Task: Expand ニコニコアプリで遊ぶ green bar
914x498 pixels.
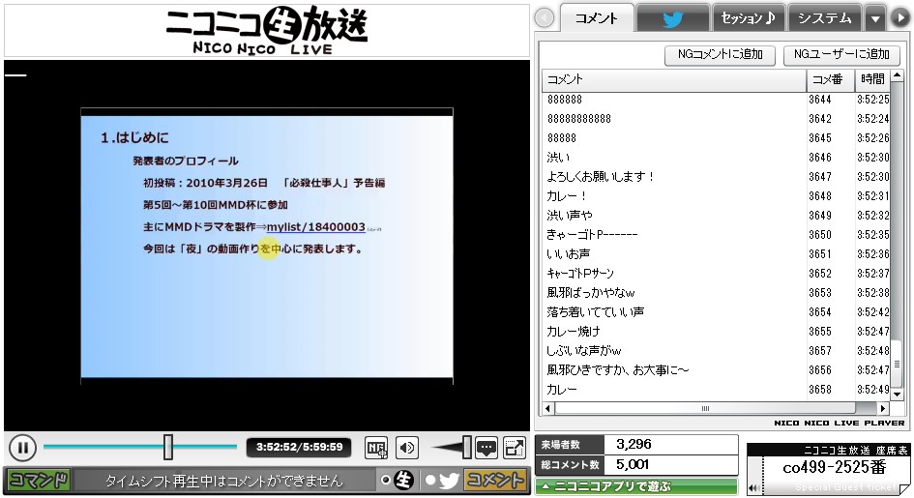Action: pyautogui.click(x=636, y=486)
